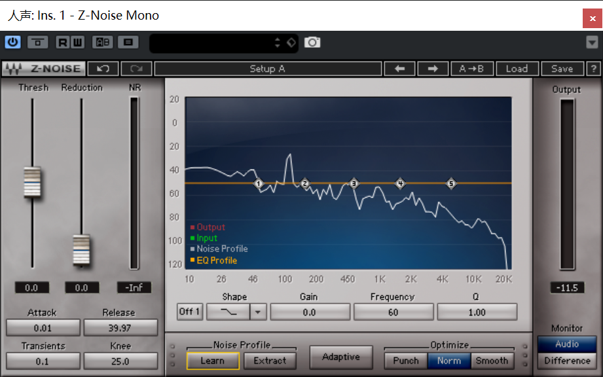Open preset management diamond icon
Viewport: 603px width, 377px height.
(291, 43)
